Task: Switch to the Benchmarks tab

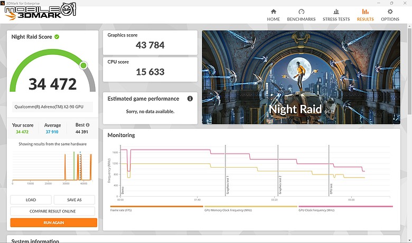Action: (x=301, y=15)
